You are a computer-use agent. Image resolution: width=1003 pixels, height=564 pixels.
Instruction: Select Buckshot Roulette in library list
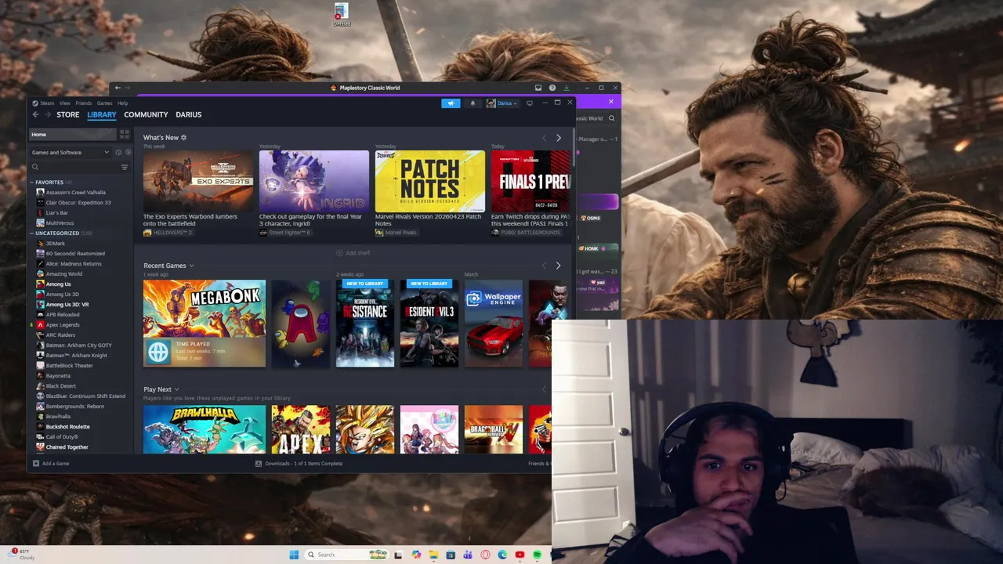pos(67,427)
